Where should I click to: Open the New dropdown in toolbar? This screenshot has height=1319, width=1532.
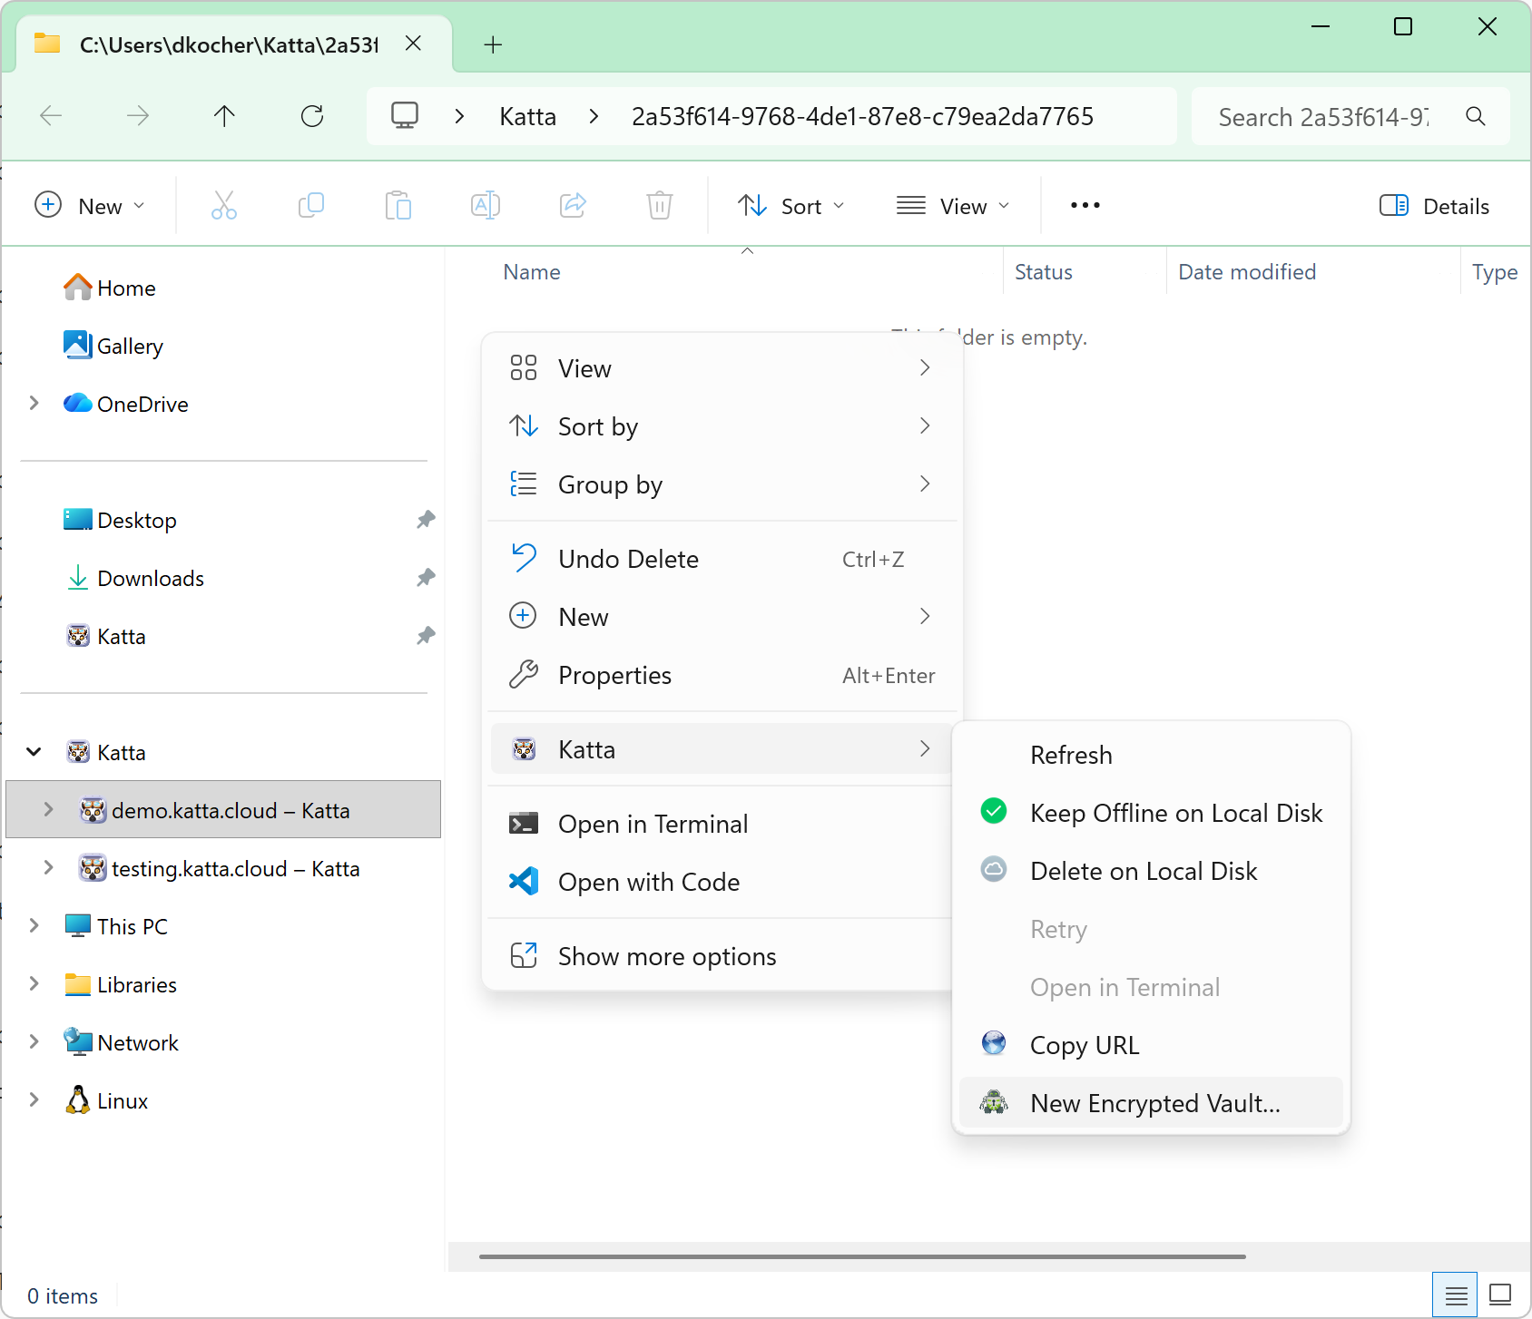click(x=89, y=206)
